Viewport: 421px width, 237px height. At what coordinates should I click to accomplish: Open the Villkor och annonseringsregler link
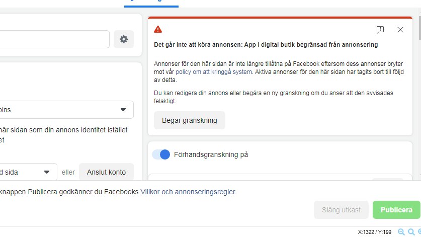coord(188,192)
